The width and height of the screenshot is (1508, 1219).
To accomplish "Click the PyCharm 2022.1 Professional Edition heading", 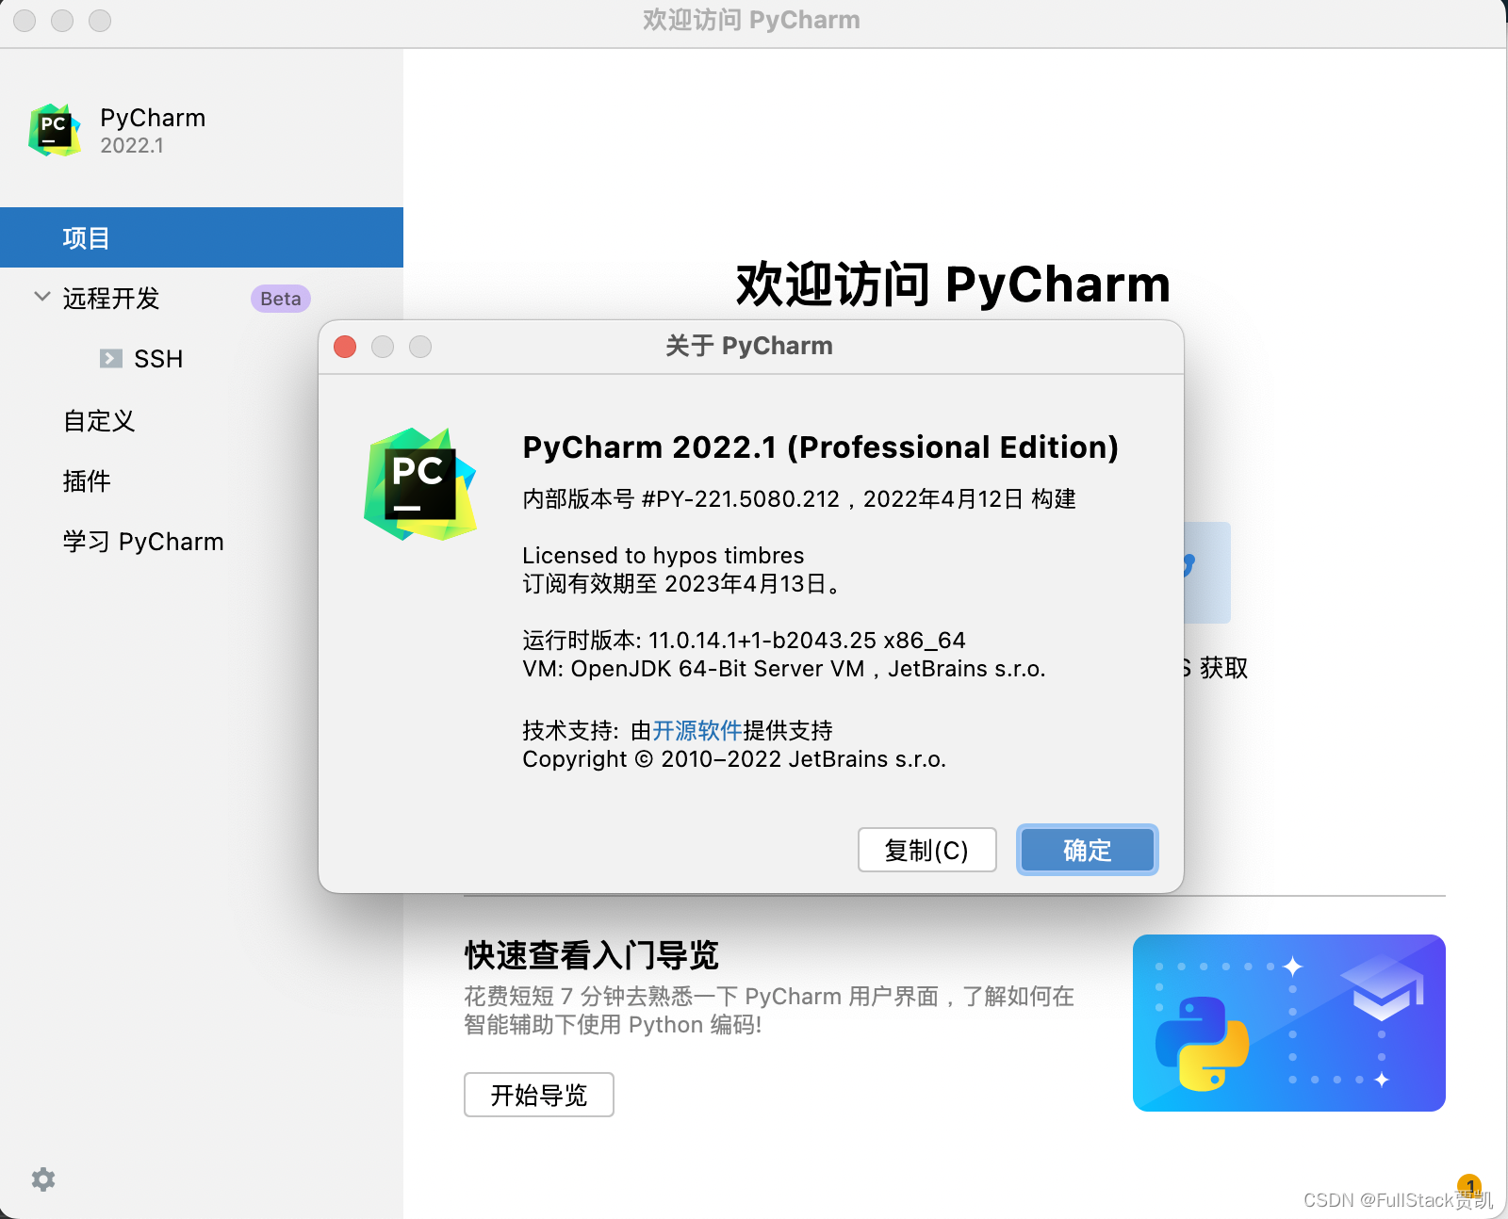I will tap(821, 447).
